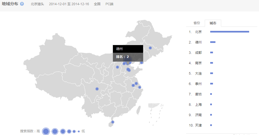
Task: Click 德州 in the city ranking list
Action: click(198, 42)
